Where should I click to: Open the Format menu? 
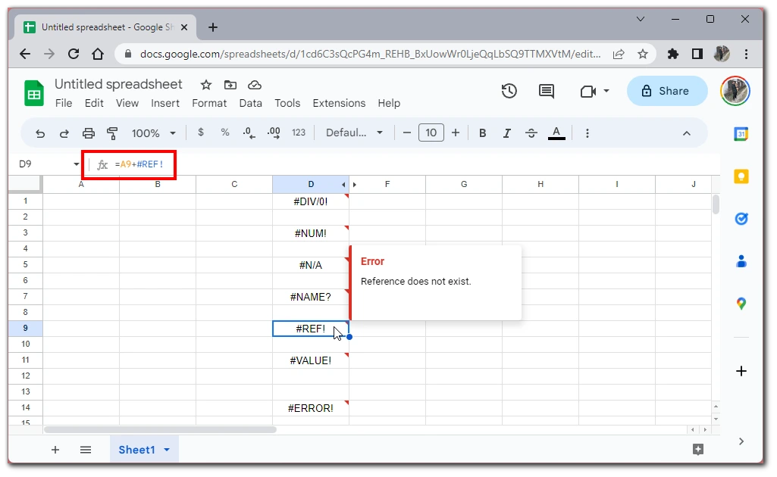[209, 103]
